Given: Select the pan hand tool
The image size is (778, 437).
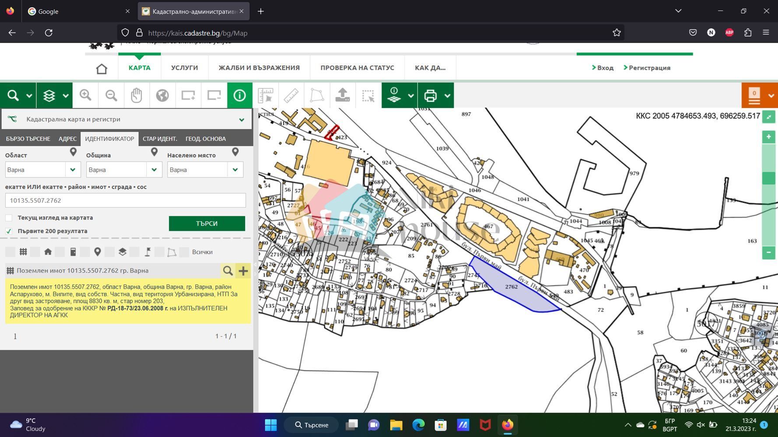Looking at the screenshot, I should pyautogui.click(x=137, y=95).
